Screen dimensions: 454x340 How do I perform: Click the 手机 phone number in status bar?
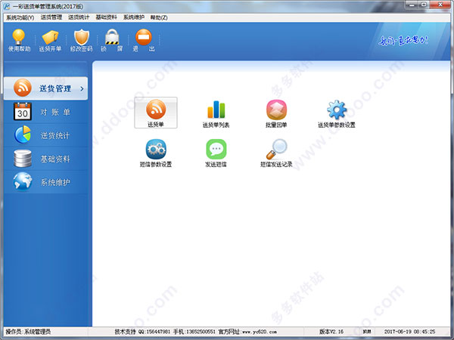pyautogui.click(x=194, y=332)
